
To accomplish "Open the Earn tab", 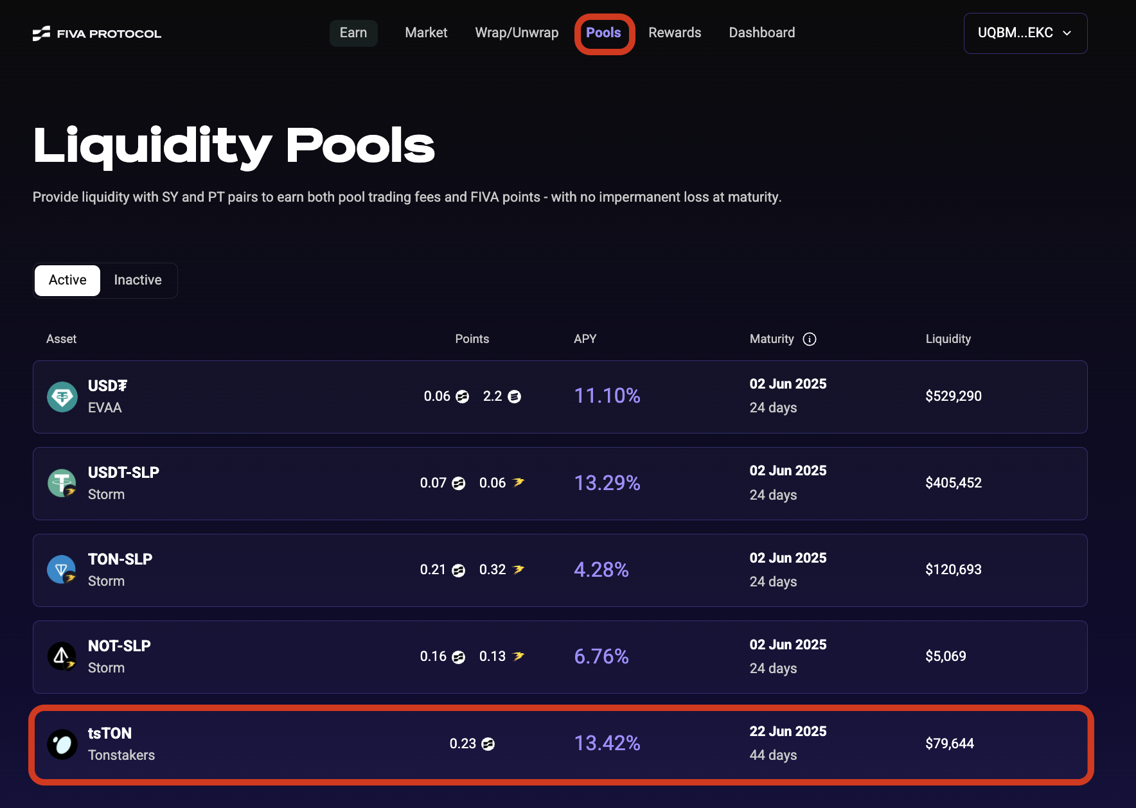I will coord(353,33).
